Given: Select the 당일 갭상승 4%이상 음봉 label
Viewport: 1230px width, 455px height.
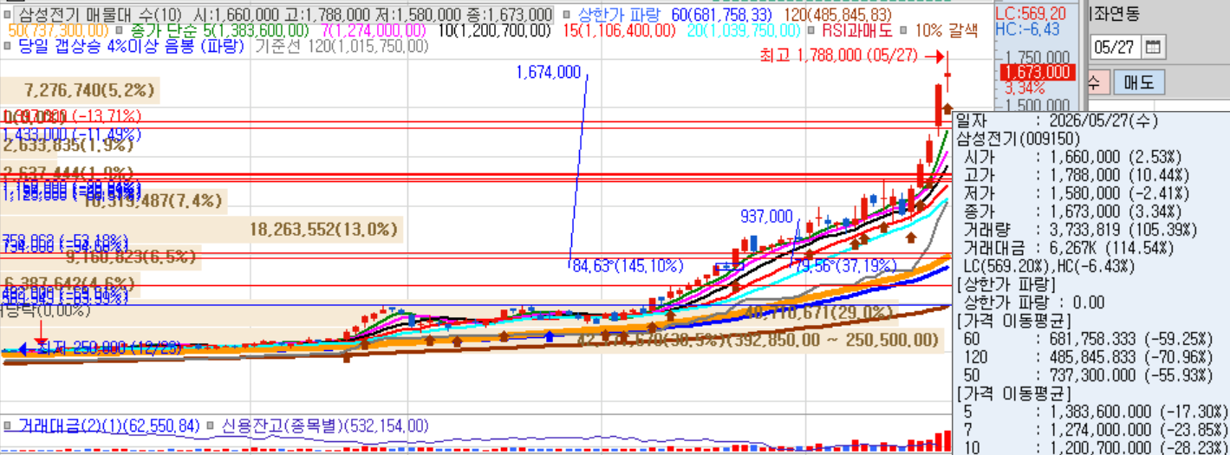Looking at the screenshot, I should [x=131, y=46].
